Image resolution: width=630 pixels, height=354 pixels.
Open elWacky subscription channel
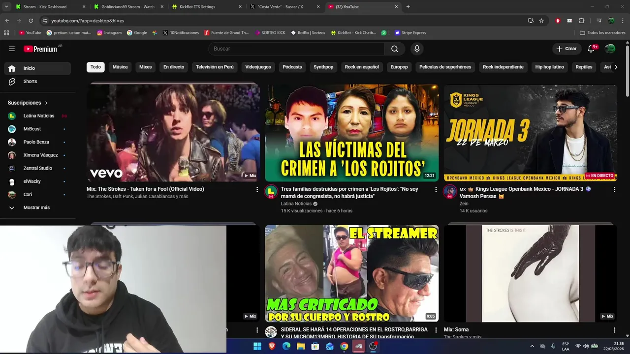(37, 181)
